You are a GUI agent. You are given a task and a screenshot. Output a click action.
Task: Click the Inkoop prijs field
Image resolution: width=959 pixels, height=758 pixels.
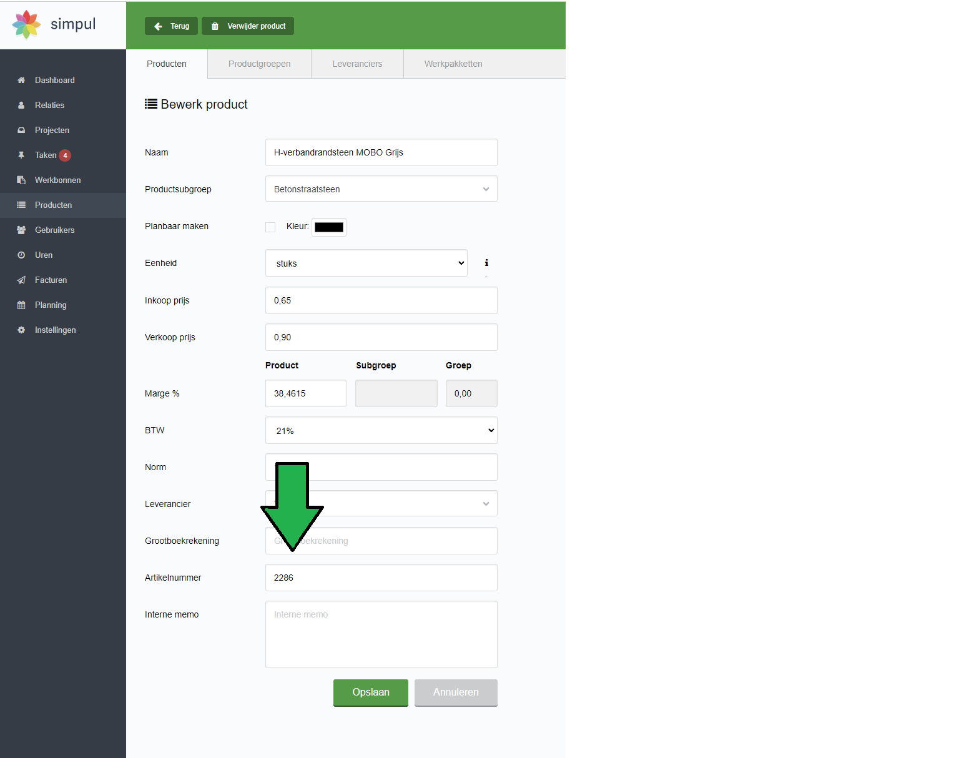[381, 300]
